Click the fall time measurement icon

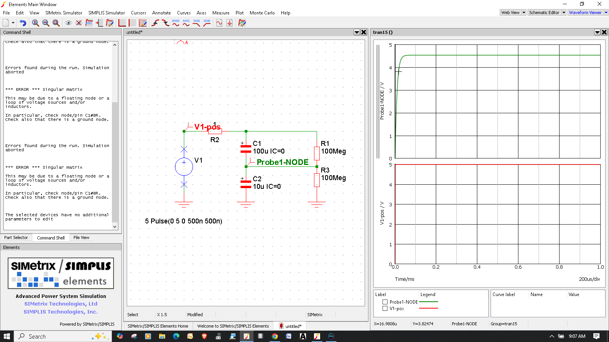click(166, 23)
